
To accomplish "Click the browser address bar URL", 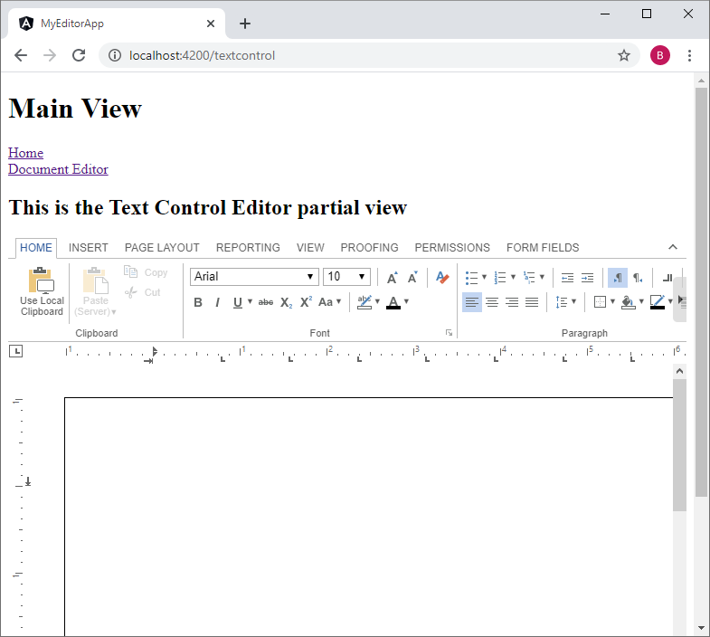I will [x=202, y=55].
